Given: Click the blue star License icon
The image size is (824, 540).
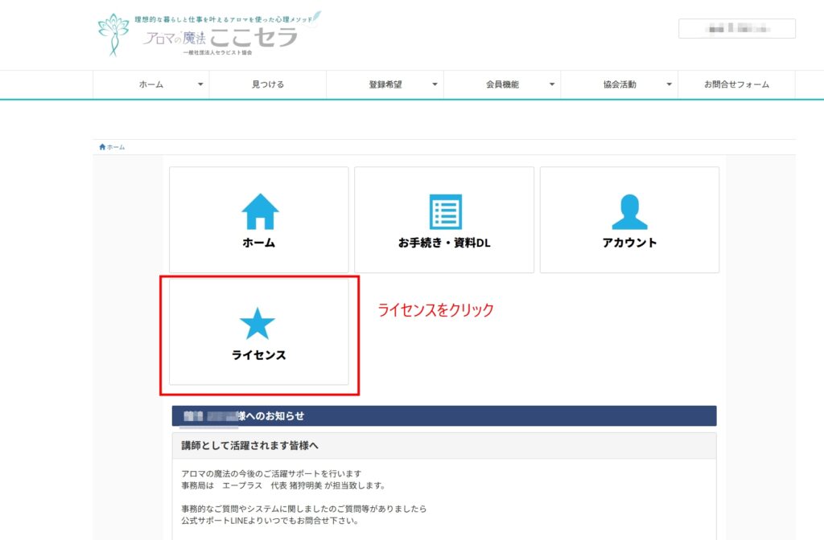Looking at the screenshot, I should pyautogui.click(x=257, y=323).
